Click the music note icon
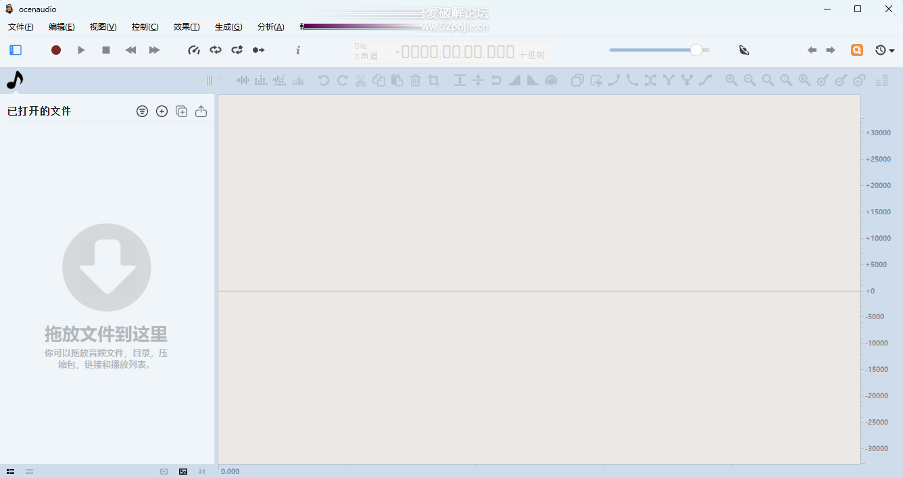This screenshot has width=903, height=478. click(14, 80)
